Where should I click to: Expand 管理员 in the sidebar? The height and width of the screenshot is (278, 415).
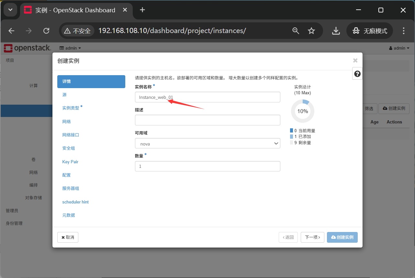coord(12,211)
